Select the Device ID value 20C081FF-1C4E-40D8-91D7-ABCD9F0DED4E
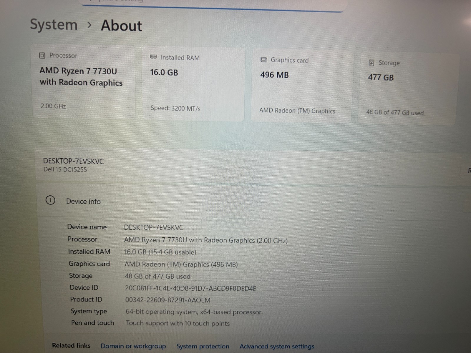 point(190,288)
